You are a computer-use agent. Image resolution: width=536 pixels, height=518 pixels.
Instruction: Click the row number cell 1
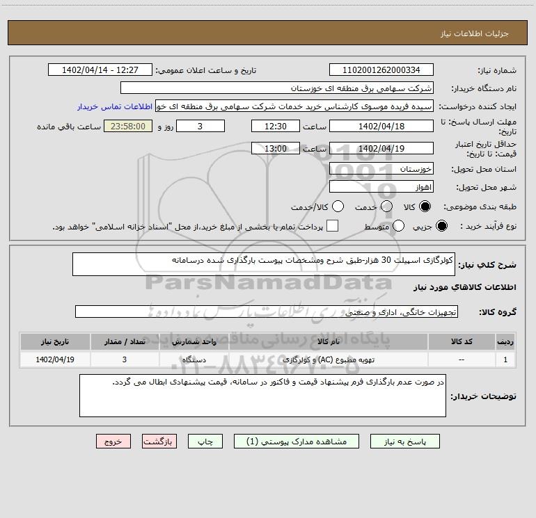click(x=505, y=360)
